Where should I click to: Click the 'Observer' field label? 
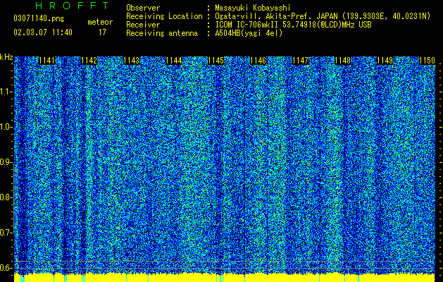(143, 8)
